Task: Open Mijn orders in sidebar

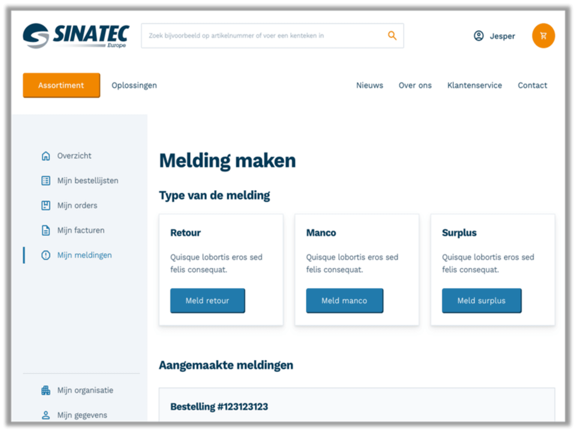Action: click(77, 205)
